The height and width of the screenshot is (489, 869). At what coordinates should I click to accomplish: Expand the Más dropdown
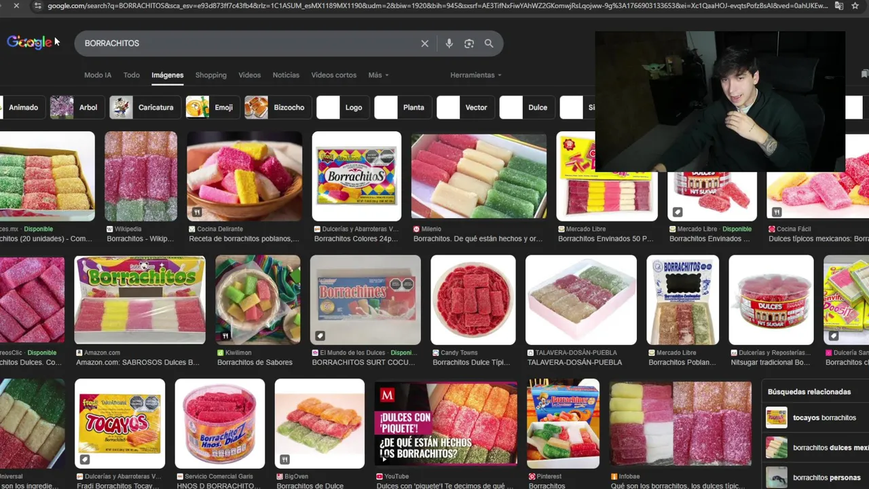point(378,75)
